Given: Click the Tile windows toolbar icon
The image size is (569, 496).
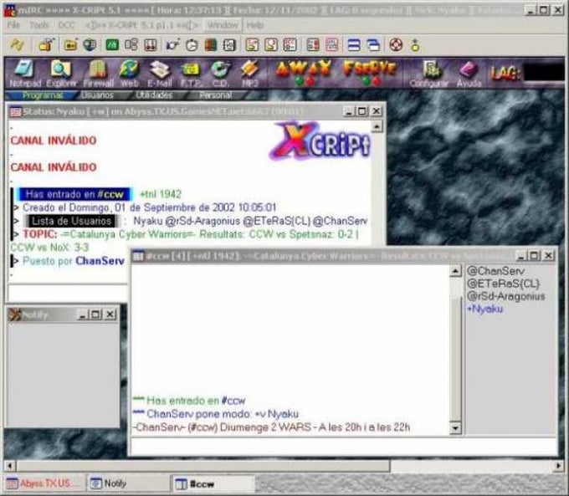Looking at the screenshot, I should coord(354,45).
